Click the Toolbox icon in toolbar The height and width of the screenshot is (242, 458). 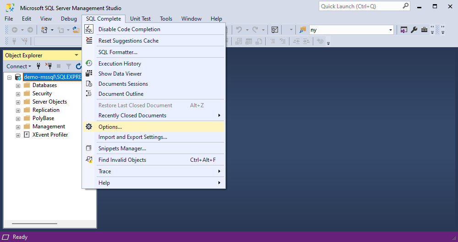(424, 30)
